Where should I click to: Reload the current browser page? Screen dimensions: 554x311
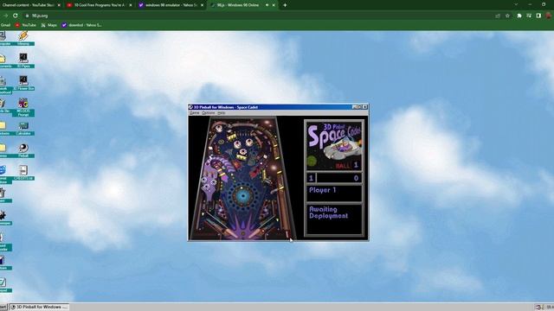(x=16, y=16)
